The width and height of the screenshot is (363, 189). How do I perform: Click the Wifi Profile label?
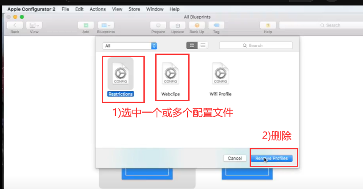220,94
